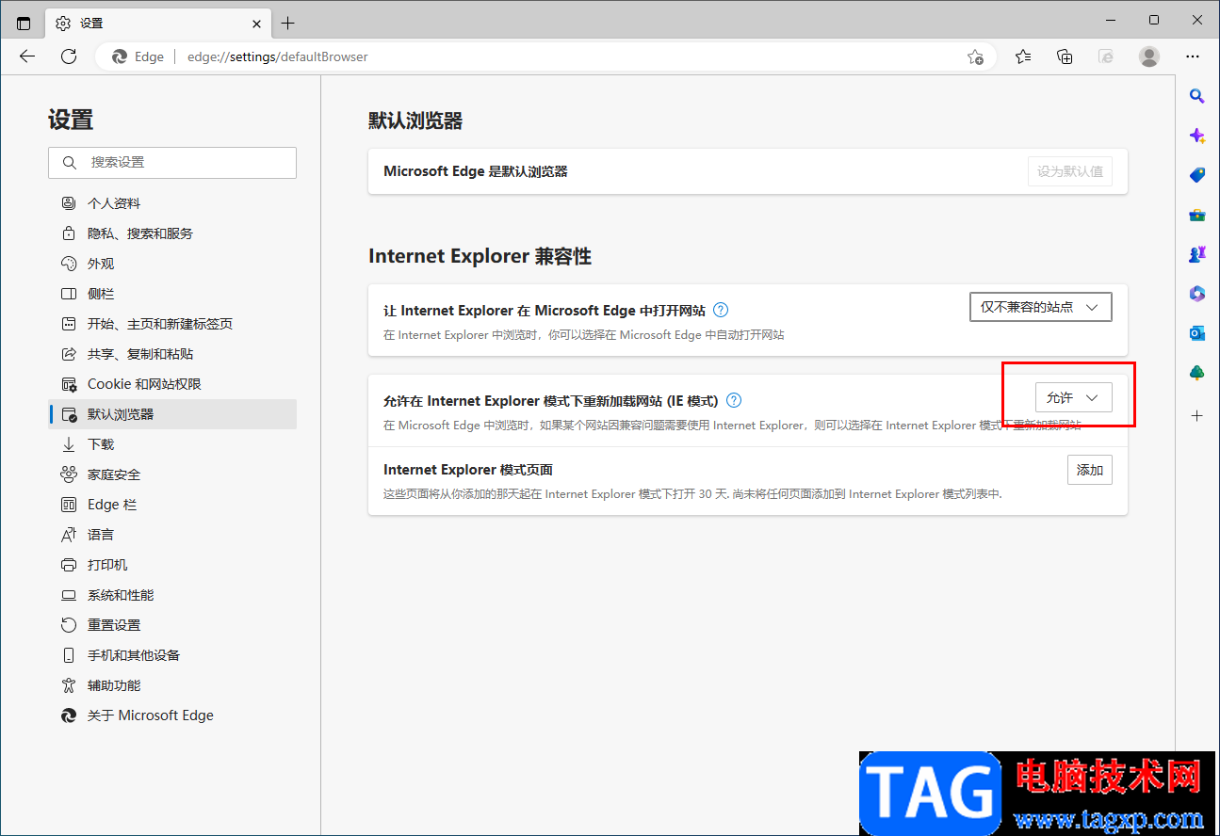The image size is (1220, 836).
Task: Open the Tools briefcase icon in sidebar
Action: [1197, 215]
